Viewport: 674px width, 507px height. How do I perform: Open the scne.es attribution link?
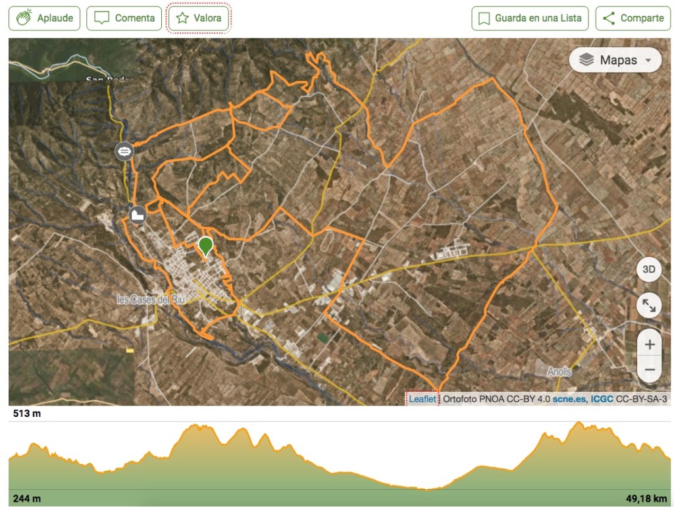coord(569,399)
